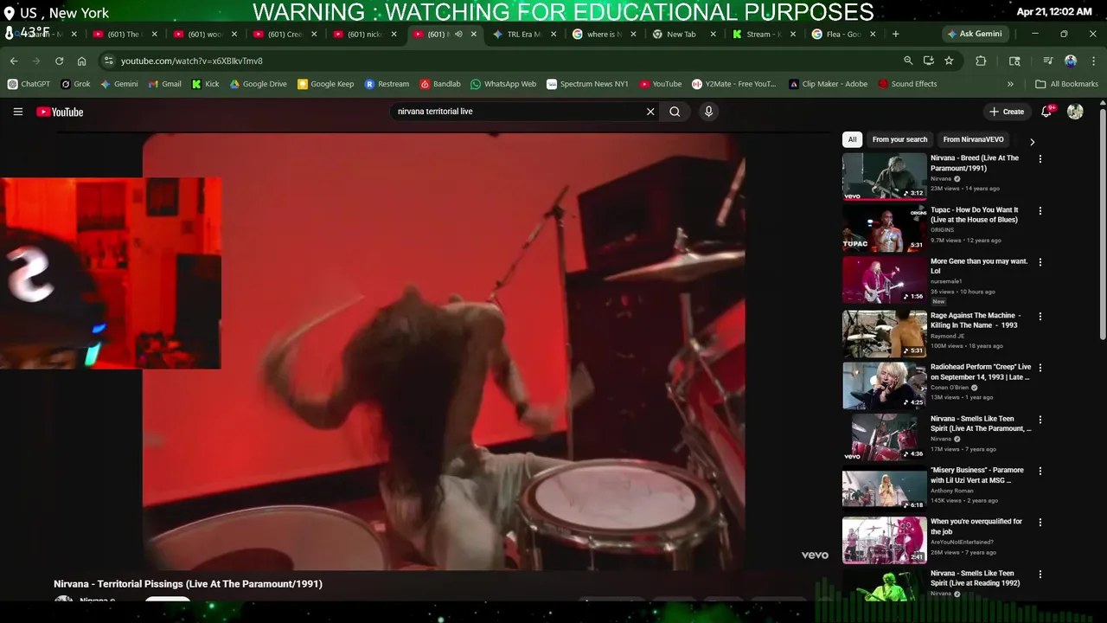Open a new tab with the plus button
Image resolution: width=1107 pixels, height=623 pixels.
[x=895, y=34]
